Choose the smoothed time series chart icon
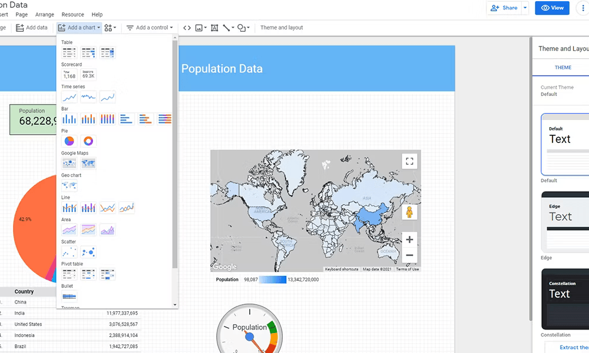Viewport: 589px width, 353px height. 107,97
